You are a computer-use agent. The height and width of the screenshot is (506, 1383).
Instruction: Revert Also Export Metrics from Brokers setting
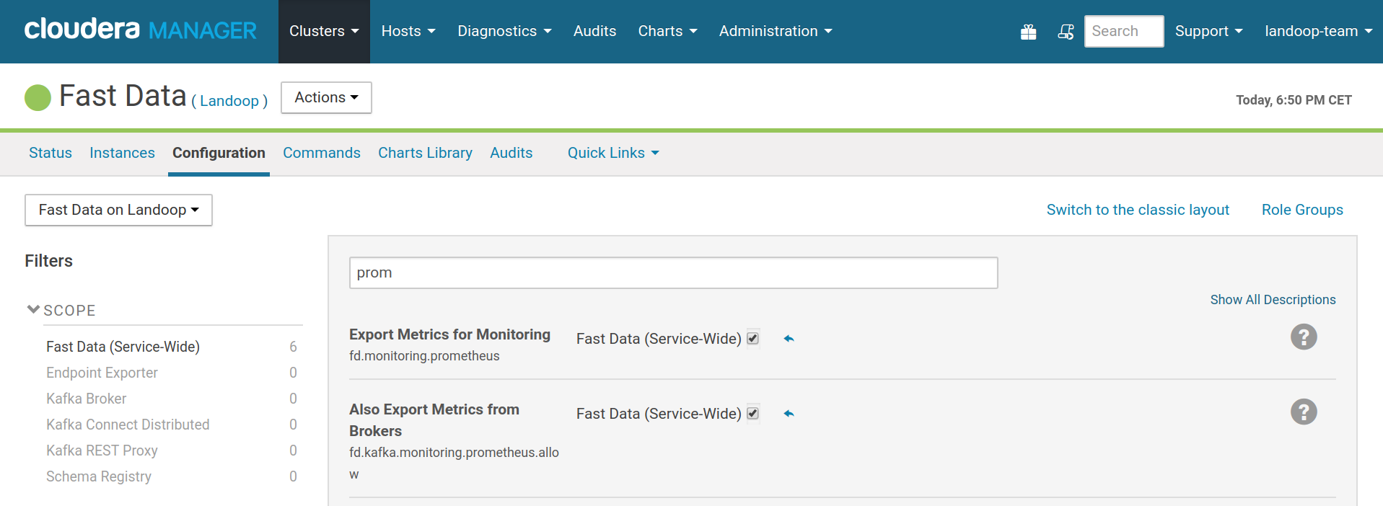[x=789, y=414]
